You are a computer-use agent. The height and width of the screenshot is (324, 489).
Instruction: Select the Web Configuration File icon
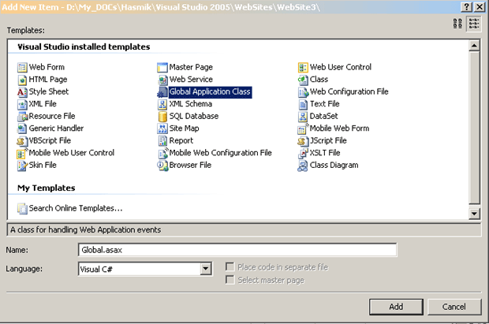pyautogui.click(x=303, y=92)
